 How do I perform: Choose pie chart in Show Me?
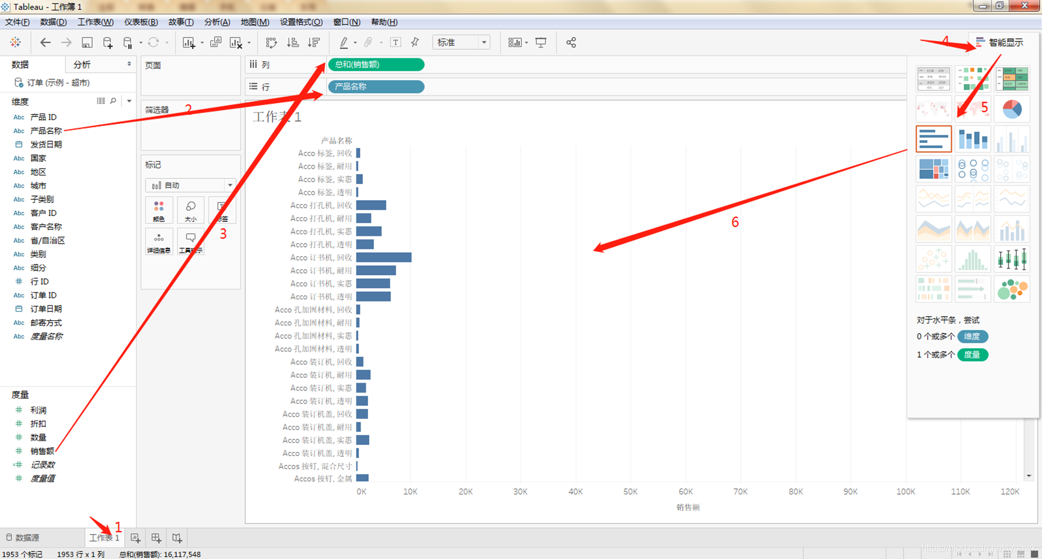click(x=1012, y=109)
